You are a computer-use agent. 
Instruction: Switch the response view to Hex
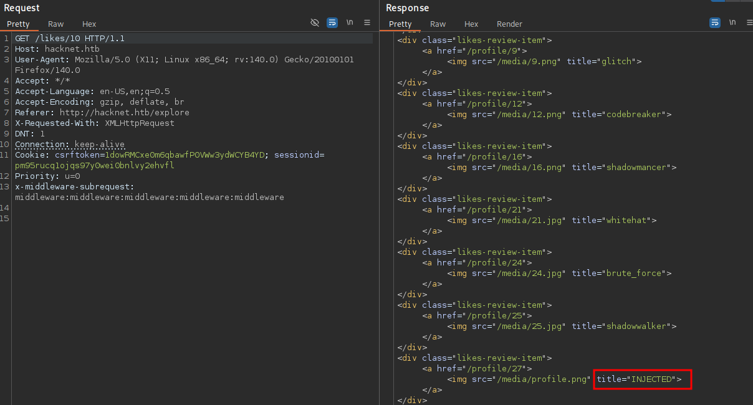(x=471, y=24)
